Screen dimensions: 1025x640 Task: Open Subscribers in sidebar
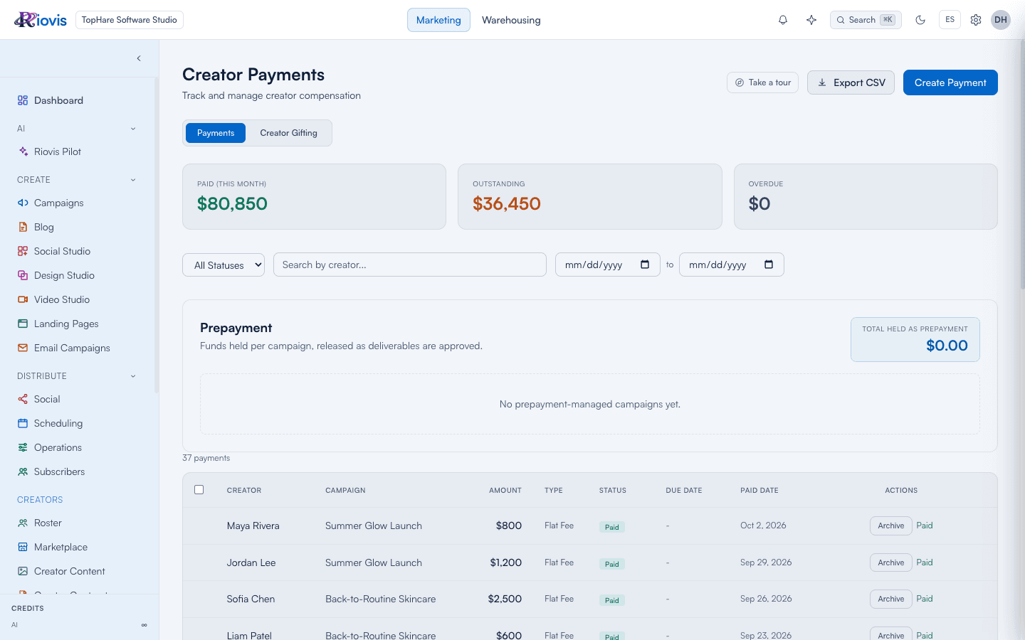[x=77, y=471]
